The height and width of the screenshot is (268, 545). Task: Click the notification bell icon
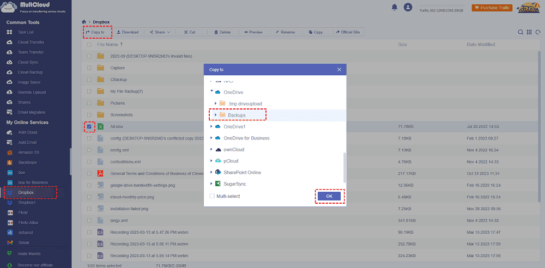395,7
